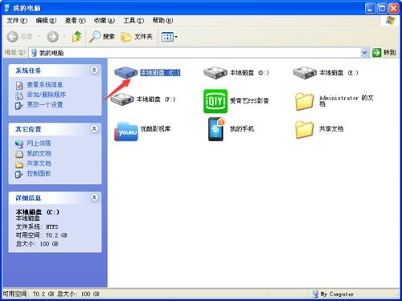This screenshot has height=301, width=402.
Task: Open the Views dropdown in toolbar
Action: 170,37
